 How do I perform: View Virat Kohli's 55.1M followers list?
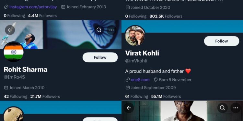tap(166, 96)
